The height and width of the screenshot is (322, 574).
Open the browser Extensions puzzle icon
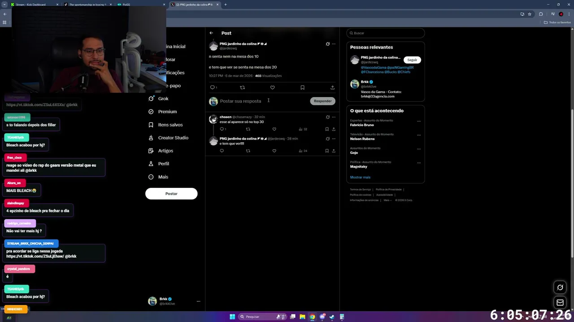(x=541, y=14)
